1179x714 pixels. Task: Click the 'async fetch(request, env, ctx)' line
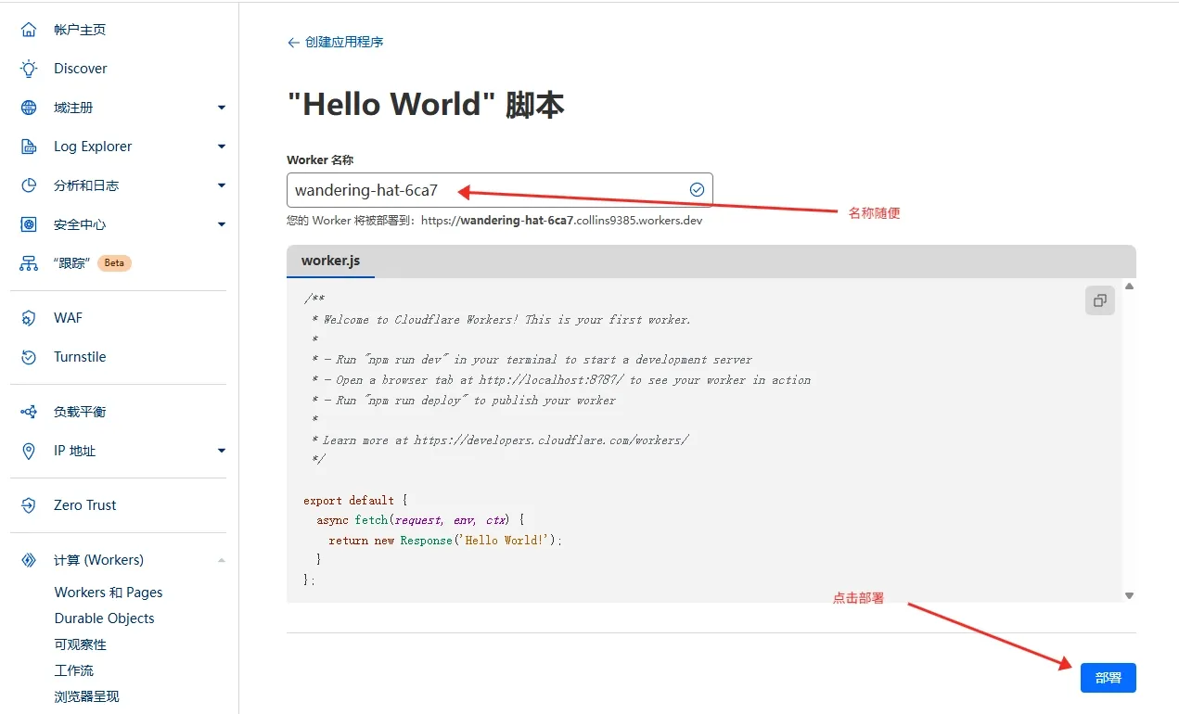click(x=421, y=520)
